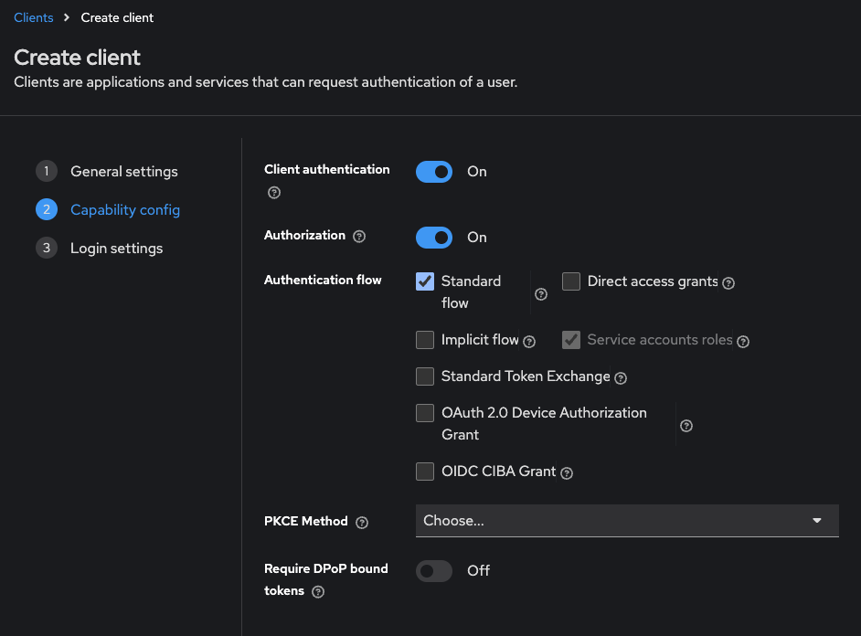Click the Standard Token Exchange help icon
This screenshot has width=861, height=636.
click(x=621, y=377)
